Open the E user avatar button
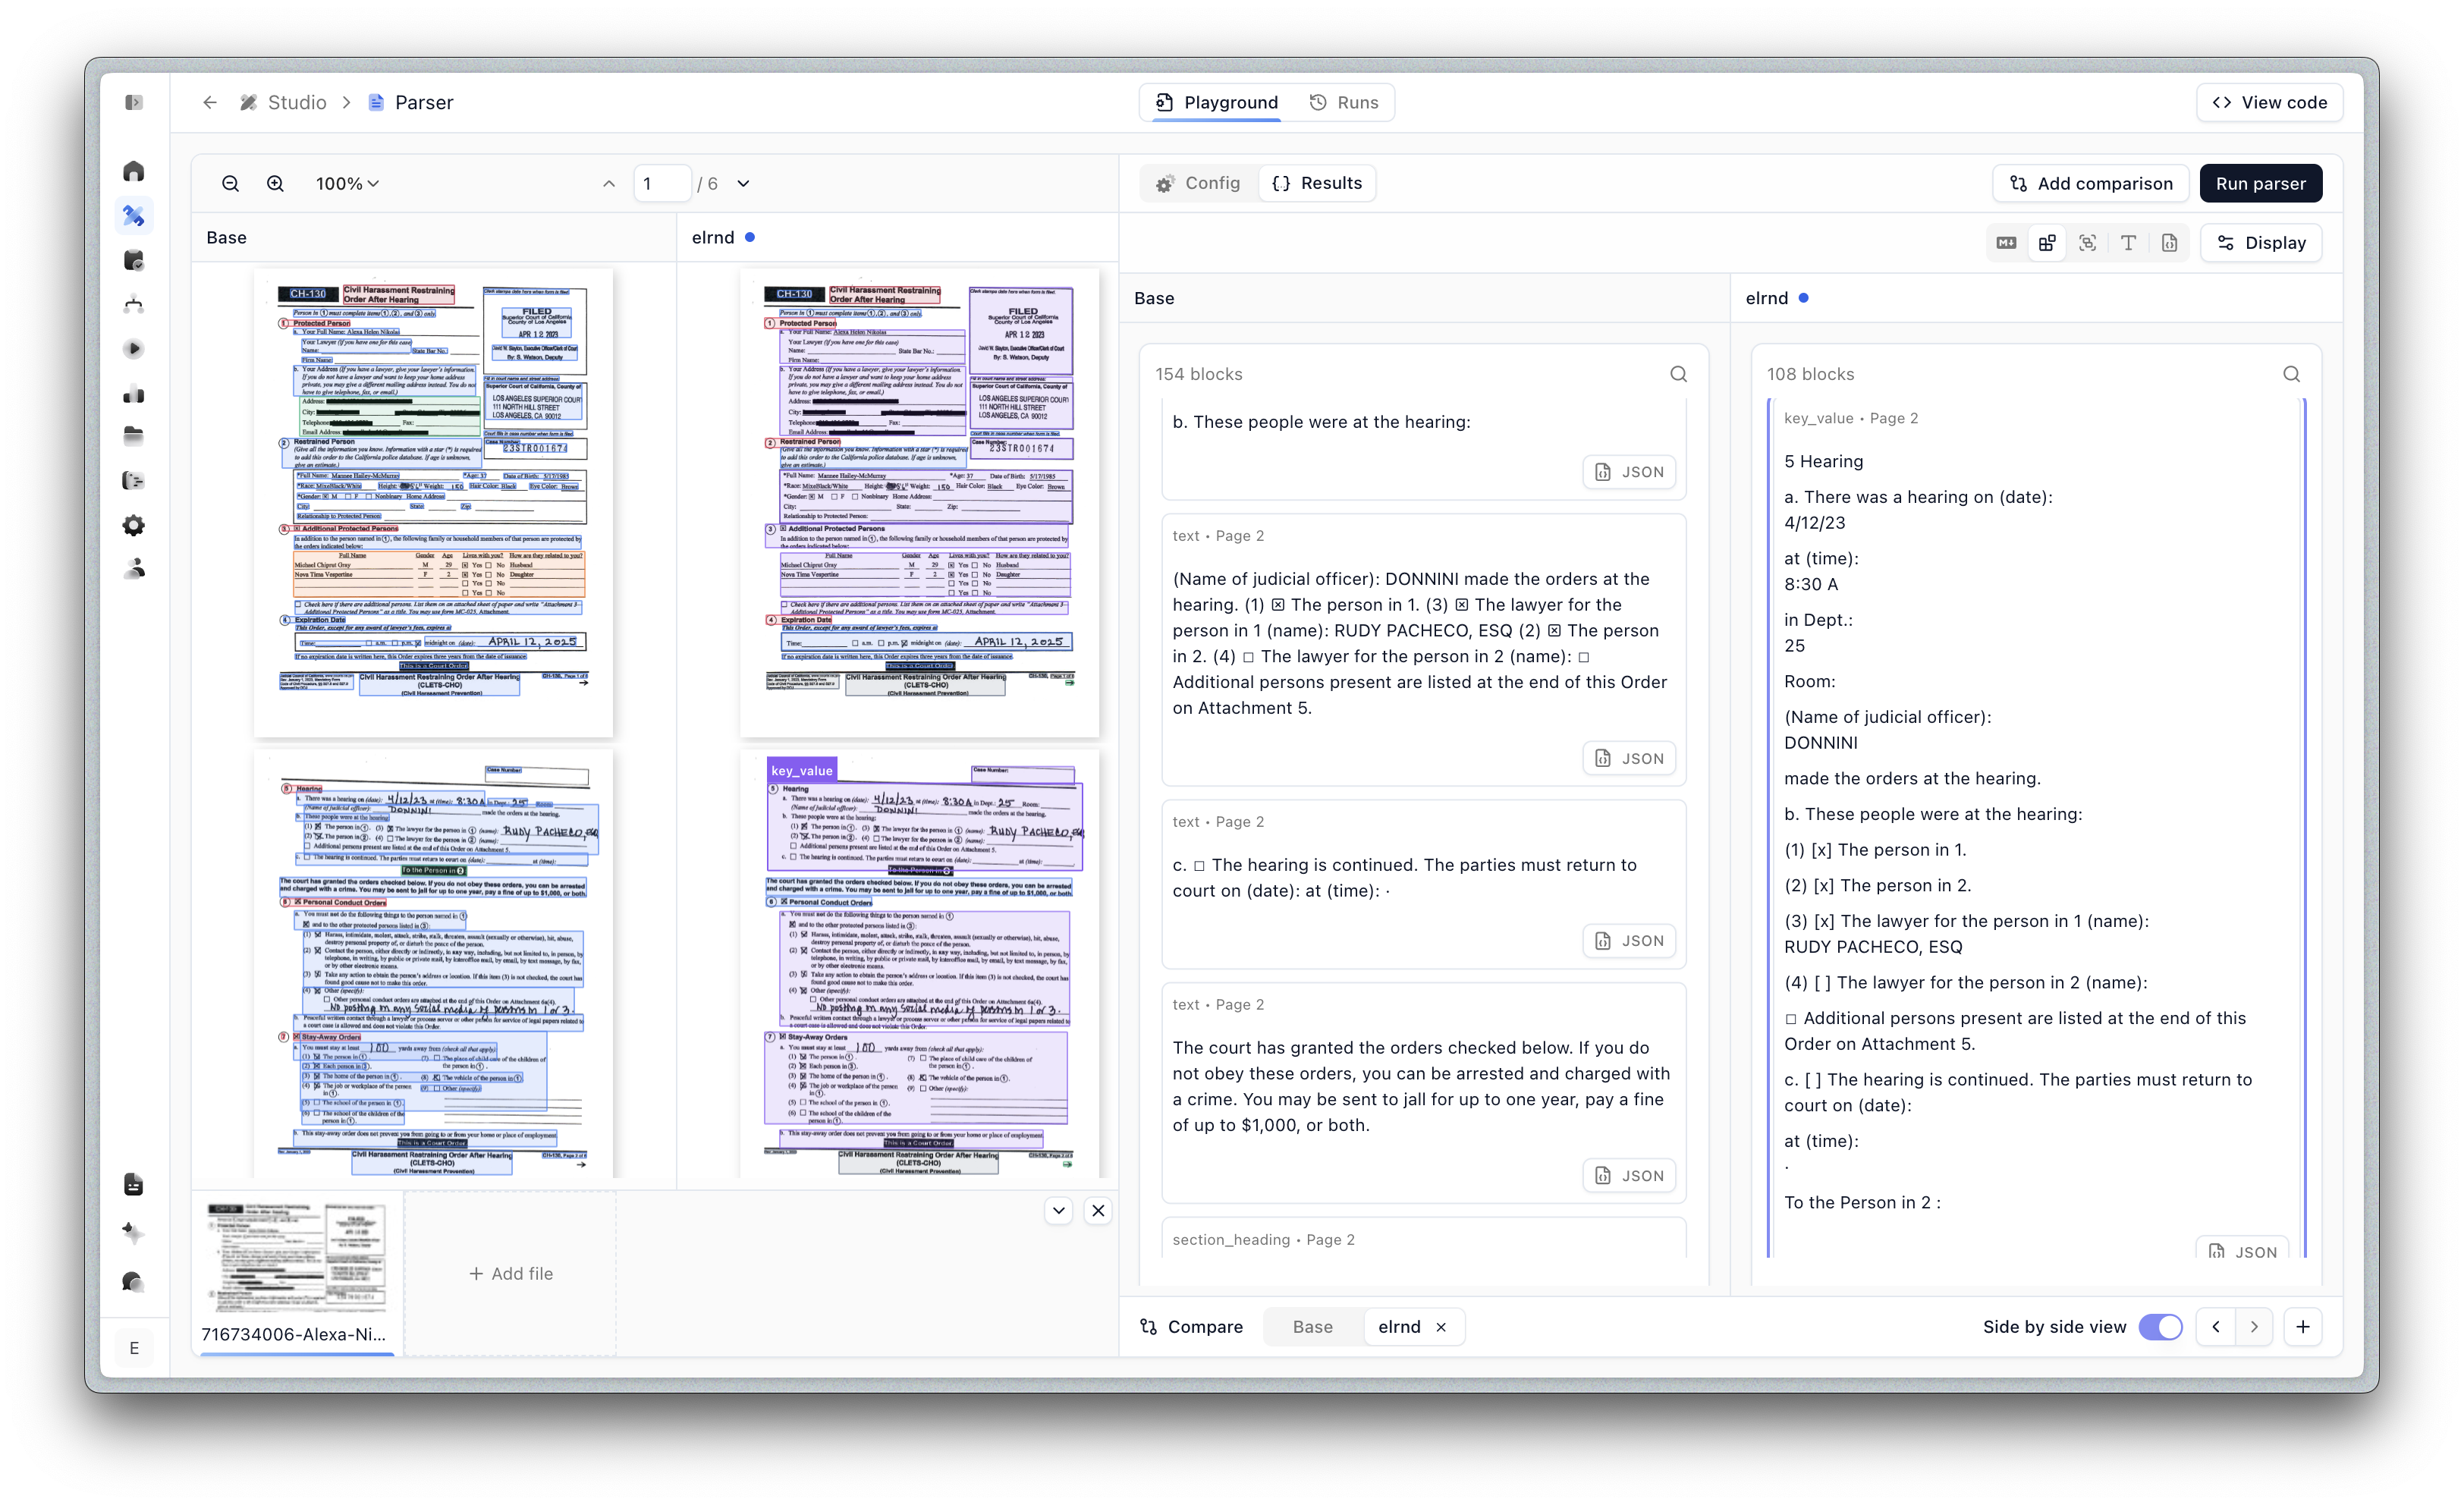 134,1348
